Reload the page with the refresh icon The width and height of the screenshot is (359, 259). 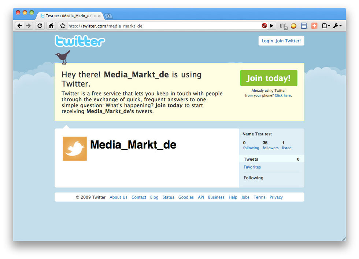pos(40,26)
